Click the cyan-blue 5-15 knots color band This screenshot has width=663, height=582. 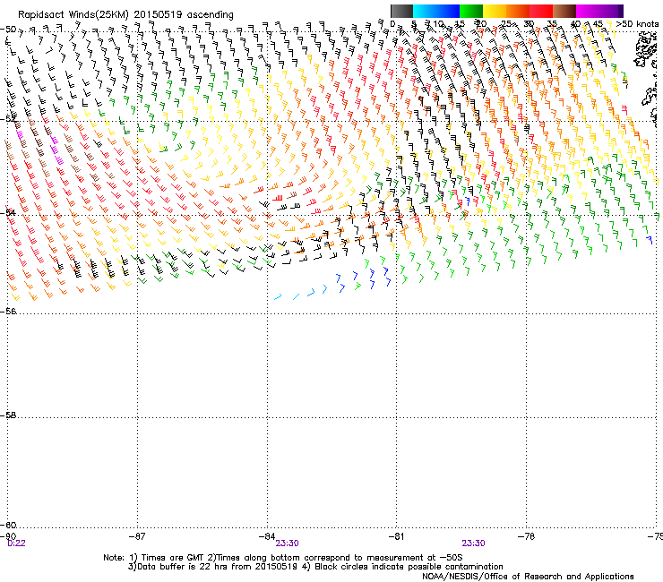click(x=436, y=11)
